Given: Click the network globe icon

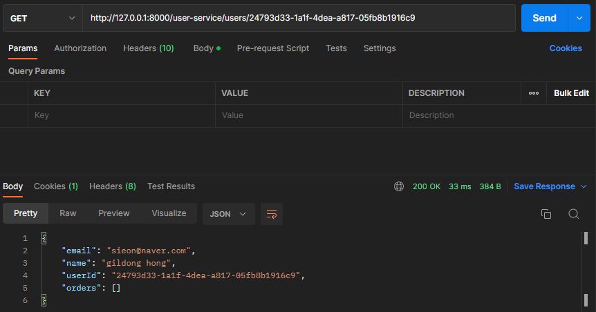Looking at the screenshot, I should 399,186.
